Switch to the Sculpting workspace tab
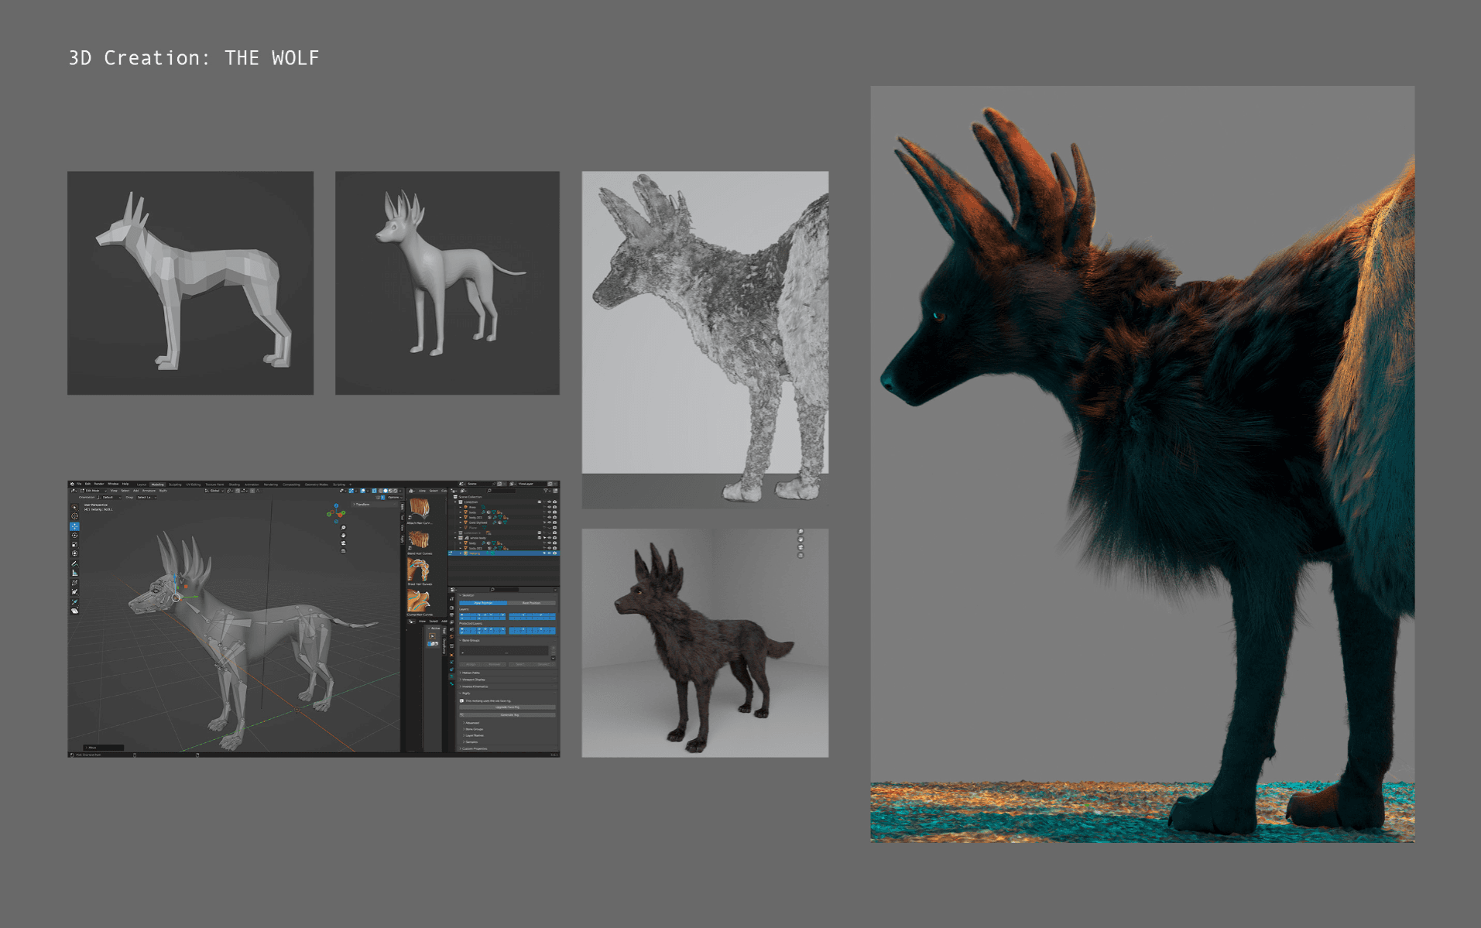1481x928 pixels. pyautogui.click(x=175, y=485)
